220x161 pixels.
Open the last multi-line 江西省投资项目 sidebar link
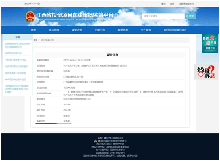point(17,89)
